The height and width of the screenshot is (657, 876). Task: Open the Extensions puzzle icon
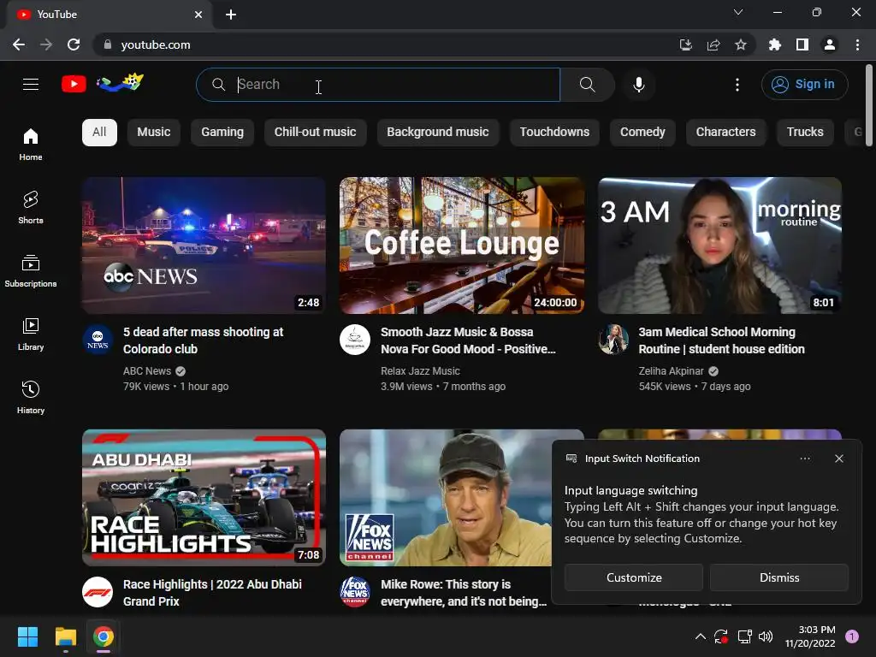click(774, 44)
